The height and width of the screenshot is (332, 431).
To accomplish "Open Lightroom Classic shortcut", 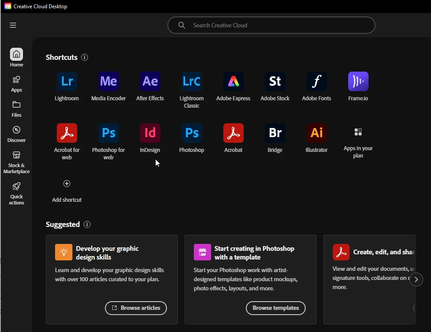I will point(192,82).
